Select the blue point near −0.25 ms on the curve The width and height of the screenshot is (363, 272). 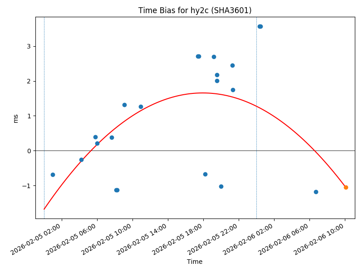point(81,160)
